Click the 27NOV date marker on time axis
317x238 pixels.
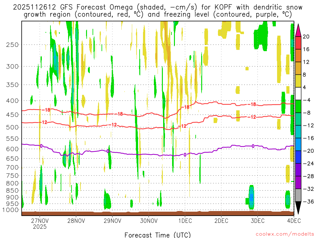click(x=40, y=221)
